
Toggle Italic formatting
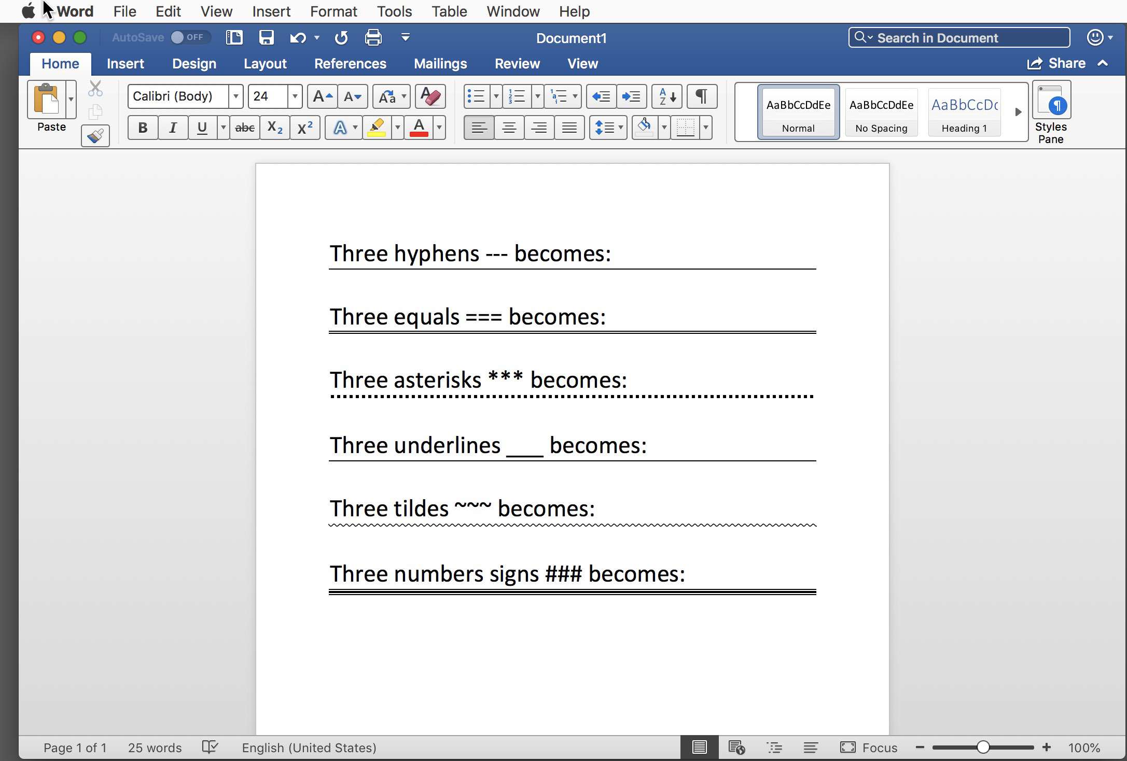tap(173, 128)
